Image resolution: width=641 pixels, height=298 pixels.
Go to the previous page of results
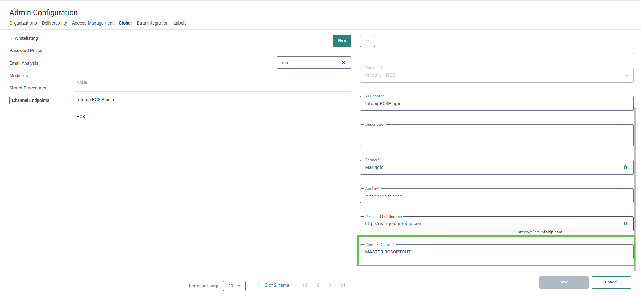tap(318, 285)
